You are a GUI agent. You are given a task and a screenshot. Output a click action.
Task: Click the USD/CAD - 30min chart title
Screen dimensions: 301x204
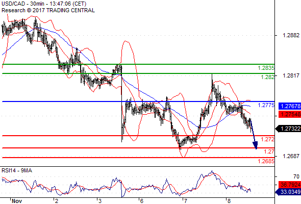(44, 4)
